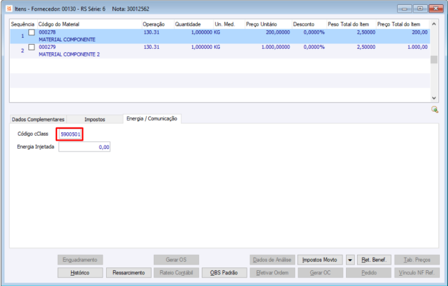The width and height of the screenshot is (448, 286).
Task: Click unit price 200,00000 in row 1
Action: coord(278,32)
